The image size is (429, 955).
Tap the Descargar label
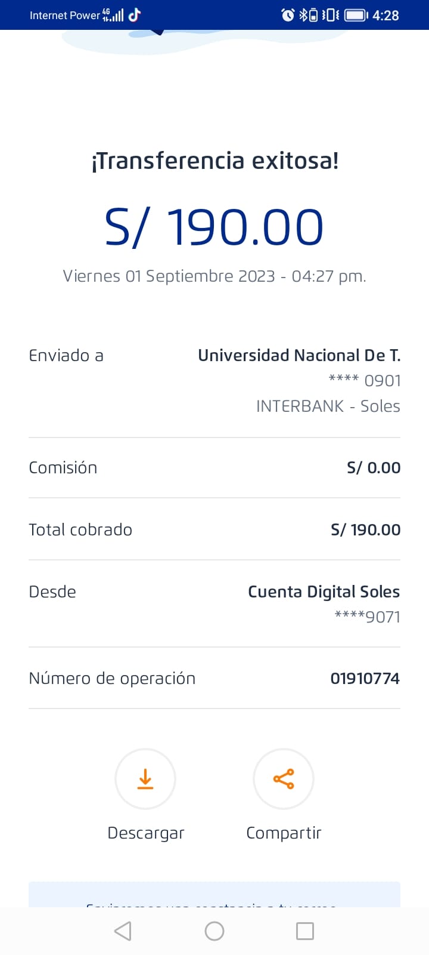tap(146, 833)
